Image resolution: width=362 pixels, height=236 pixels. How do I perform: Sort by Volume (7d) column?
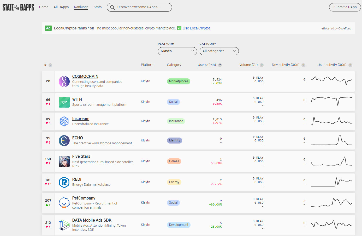(x=248, y=65)
